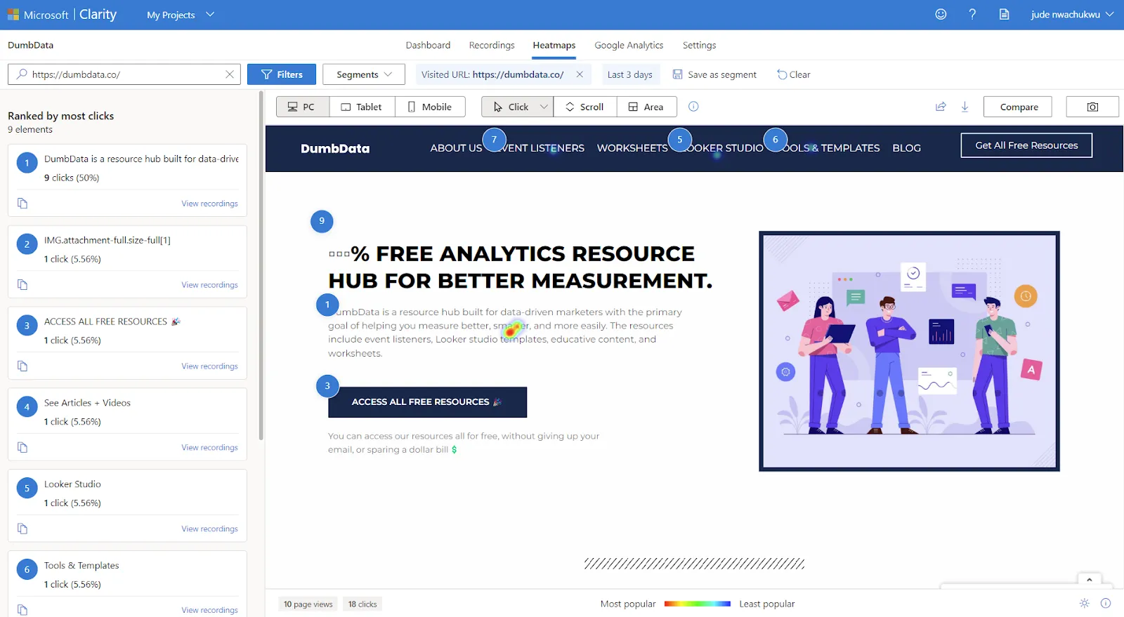Viewport: 1124px width, 617px height.
Task: Copy icon in See Articles + Videos card
Action: pos(22,448)
